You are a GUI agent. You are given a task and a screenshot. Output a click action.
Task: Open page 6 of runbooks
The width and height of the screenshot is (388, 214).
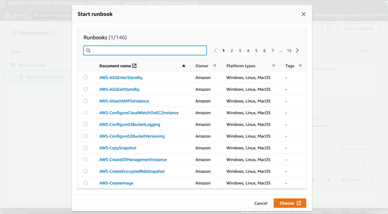(x=264, y=51)
